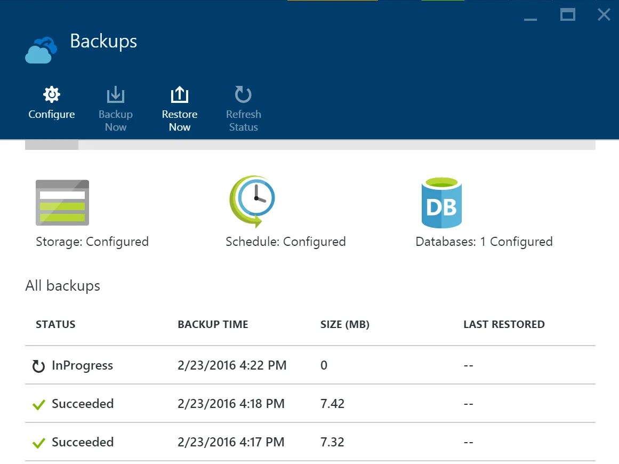
Task: Click the size value 7.32
Action: (332, 442)
